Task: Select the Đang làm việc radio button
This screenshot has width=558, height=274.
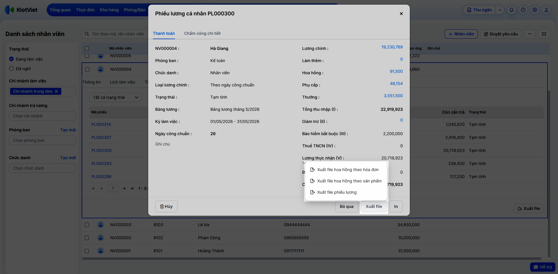Action: tap(11, 59)
